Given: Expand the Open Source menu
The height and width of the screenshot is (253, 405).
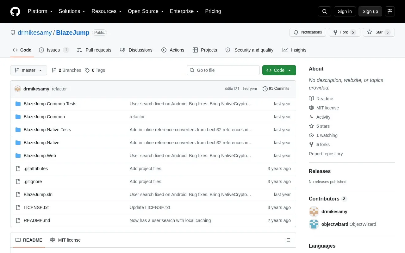Looking at the screenshot, I should click(x=146, y=11).
